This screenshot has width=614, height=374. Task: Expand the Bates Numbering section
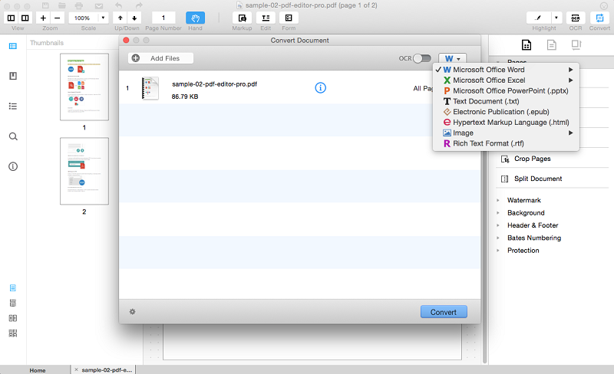tap(498, 238)
